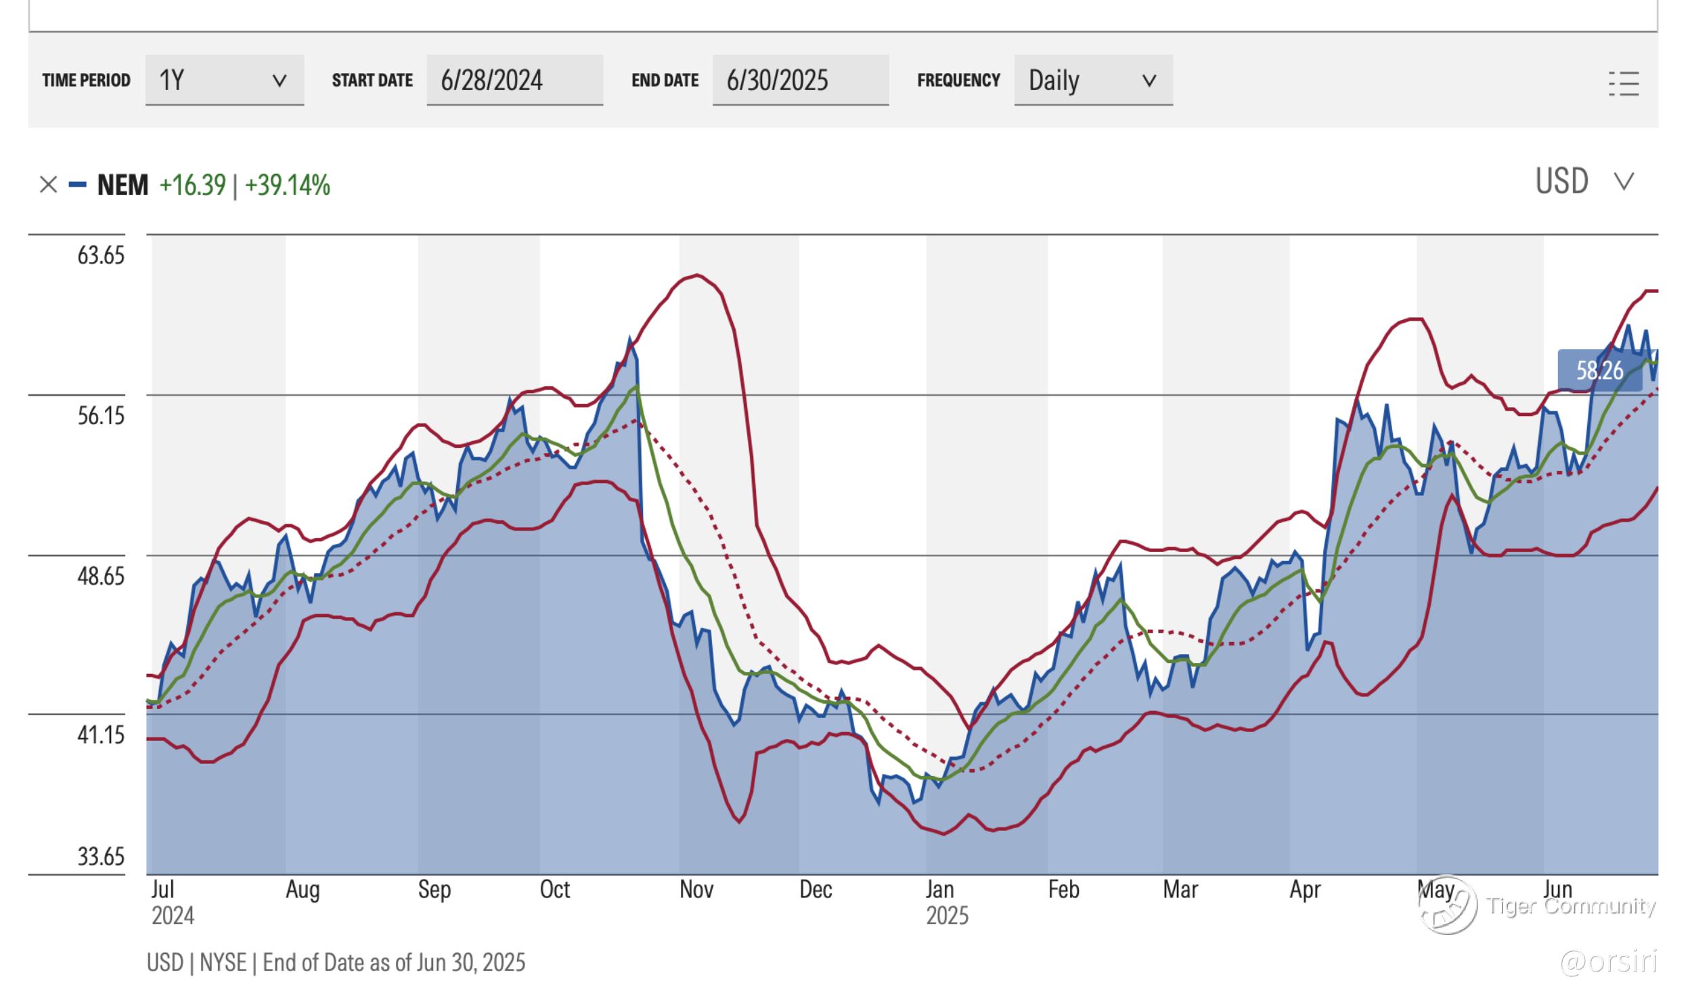The height and width of the screenshot is (1000, 1692).
Task: Click the 58.26 current price label
Action: coord(1599,371)
